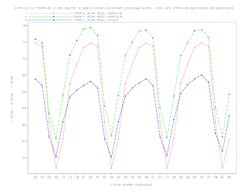
Task: Click the chart title line starting STAT=SL1L2
Action: (x=124, y=8)
